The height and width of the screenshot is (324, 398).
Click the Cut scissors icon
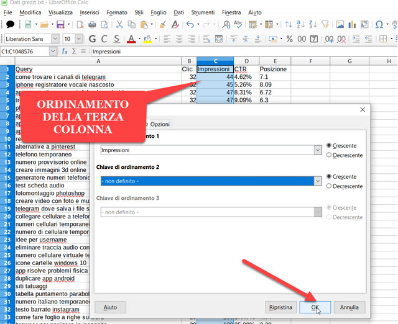119,25
